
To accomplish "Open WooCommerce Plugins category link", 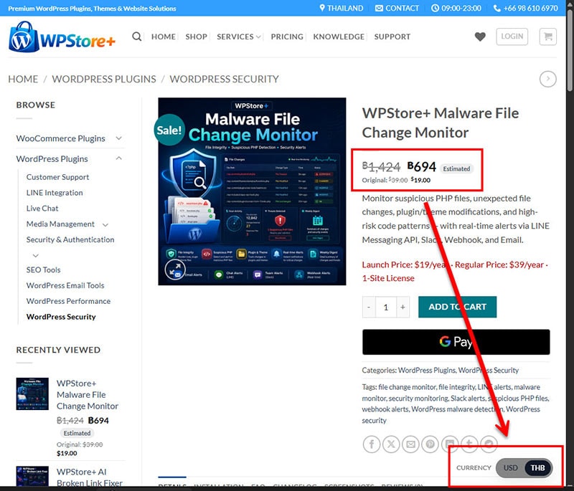I will tap(60, 138).
